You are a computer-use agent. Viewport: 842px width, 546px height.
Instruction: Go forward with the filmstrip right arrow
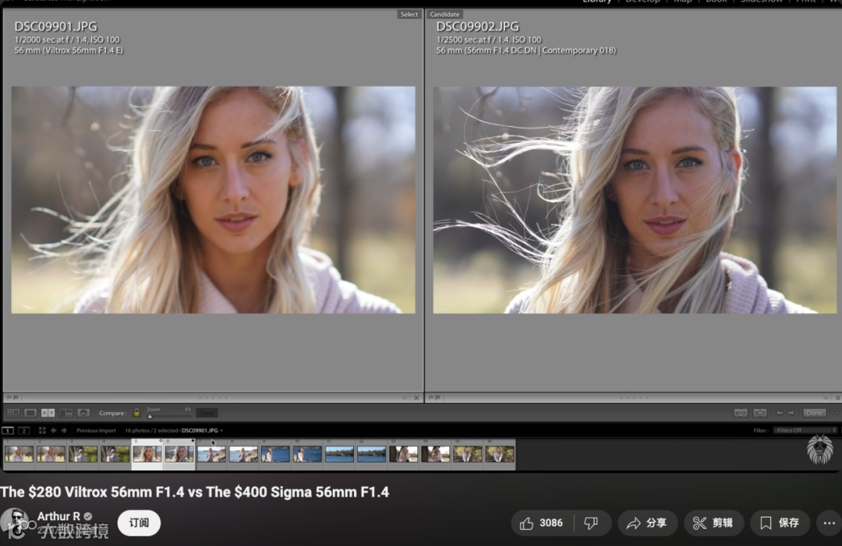64,430
